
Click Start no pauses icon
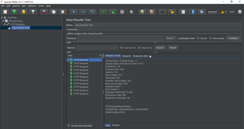pyautogui.click(x=113, y=12)
